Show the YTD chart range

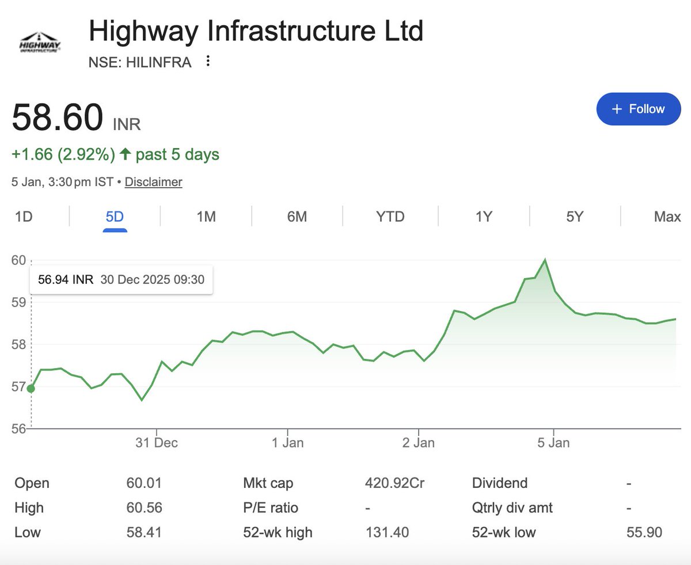[x=390, y=217]
